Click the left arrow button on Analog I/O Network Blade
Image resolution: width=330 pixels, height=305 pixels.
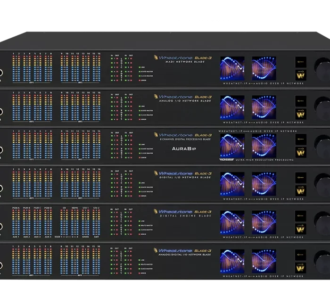(301, 101)
